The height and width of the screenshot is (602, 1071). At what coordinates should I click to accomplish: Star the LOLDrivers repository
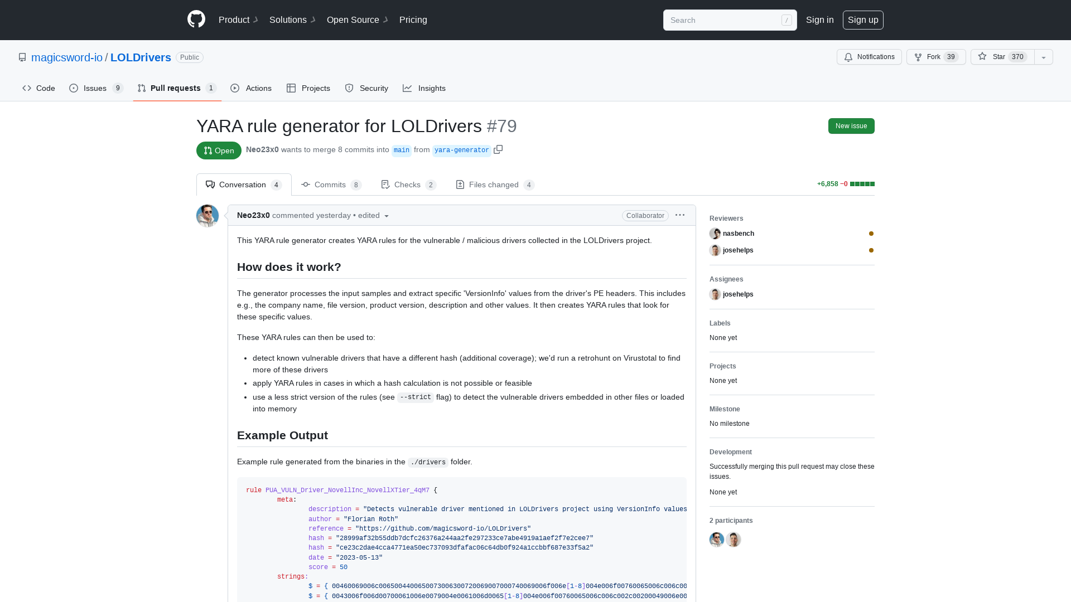[1002, 57]
